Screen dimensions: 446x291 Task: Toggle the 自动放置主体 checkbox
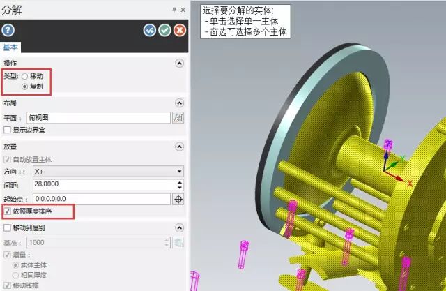click(8, 159)
